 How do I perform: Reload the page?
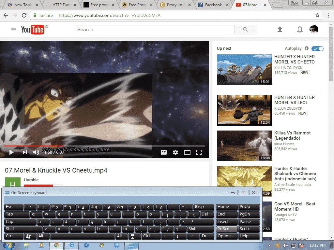[24, 15]
